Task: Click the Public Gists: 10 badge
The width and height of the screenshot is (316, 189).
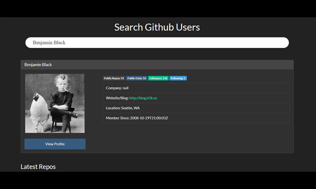Action: (137, 79)
